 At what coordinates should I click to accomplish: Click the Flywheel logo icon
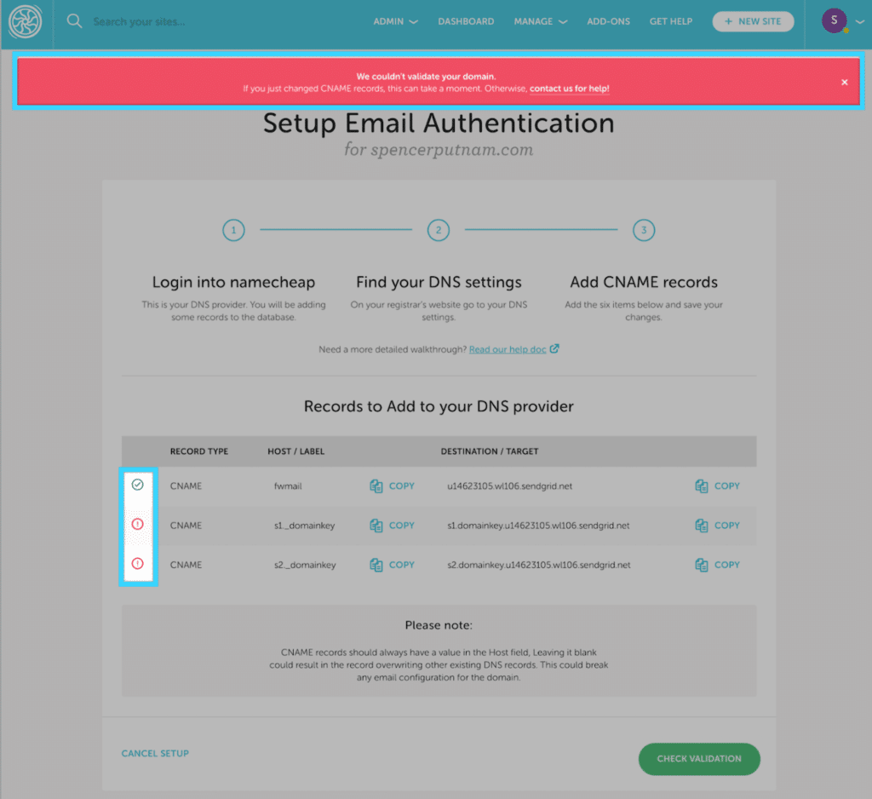coord(25,21)
